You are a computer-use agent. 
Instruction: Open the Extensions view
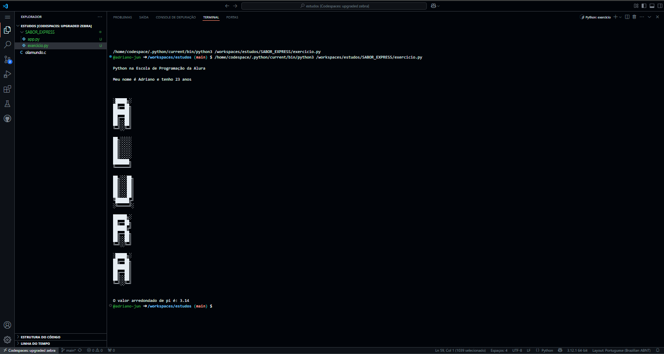click(x=7, y=89)
